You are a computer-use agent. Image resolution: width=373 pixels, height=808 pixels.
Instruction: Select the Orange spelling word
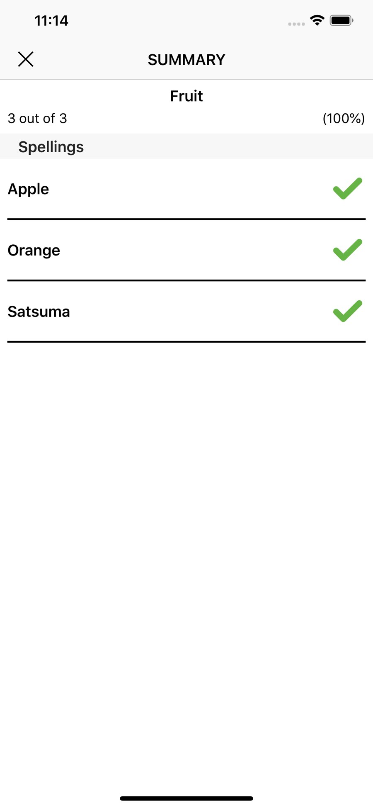tap(34, 251)
